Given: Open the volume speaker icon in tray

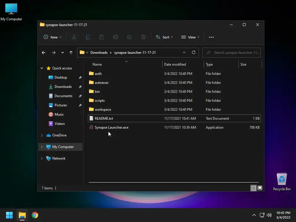Looking at the screenshot, I should [269, 215].
